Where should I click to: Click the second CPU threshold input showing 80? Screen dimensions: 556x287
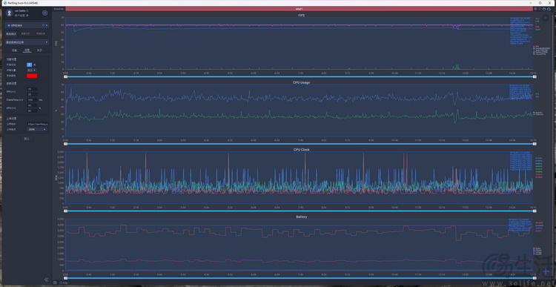(x=33, y=110)
